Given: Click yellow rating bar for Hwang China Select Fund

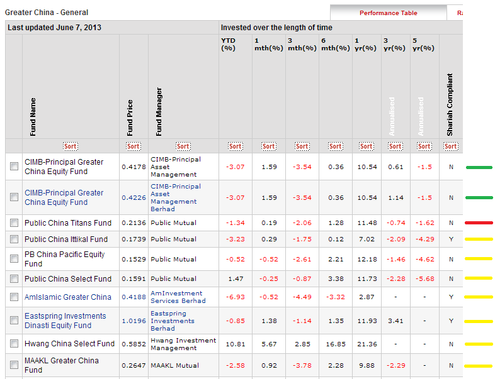Looking at the screenshot, I should click(x=479, y=344).
